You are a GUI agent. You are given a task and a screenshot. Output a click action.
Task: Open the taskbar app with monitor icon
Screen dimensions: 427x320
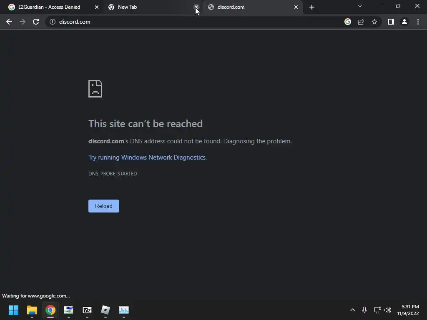pos(69,310)
